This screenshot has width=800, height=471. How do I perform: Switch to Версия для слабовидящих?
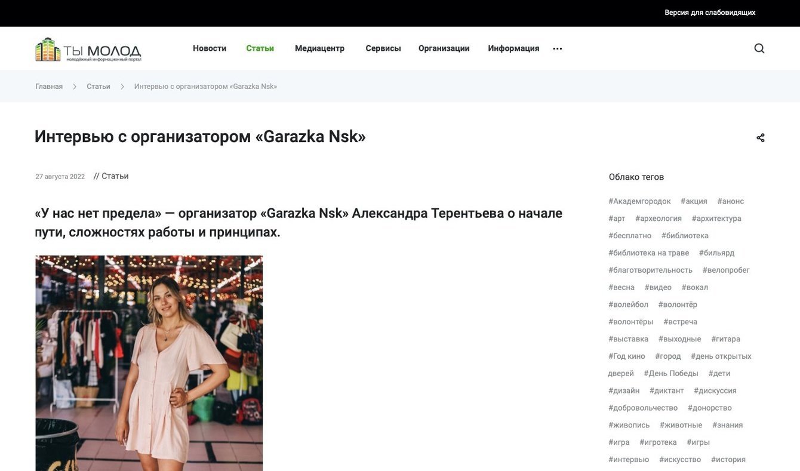(x=710, y=13)
